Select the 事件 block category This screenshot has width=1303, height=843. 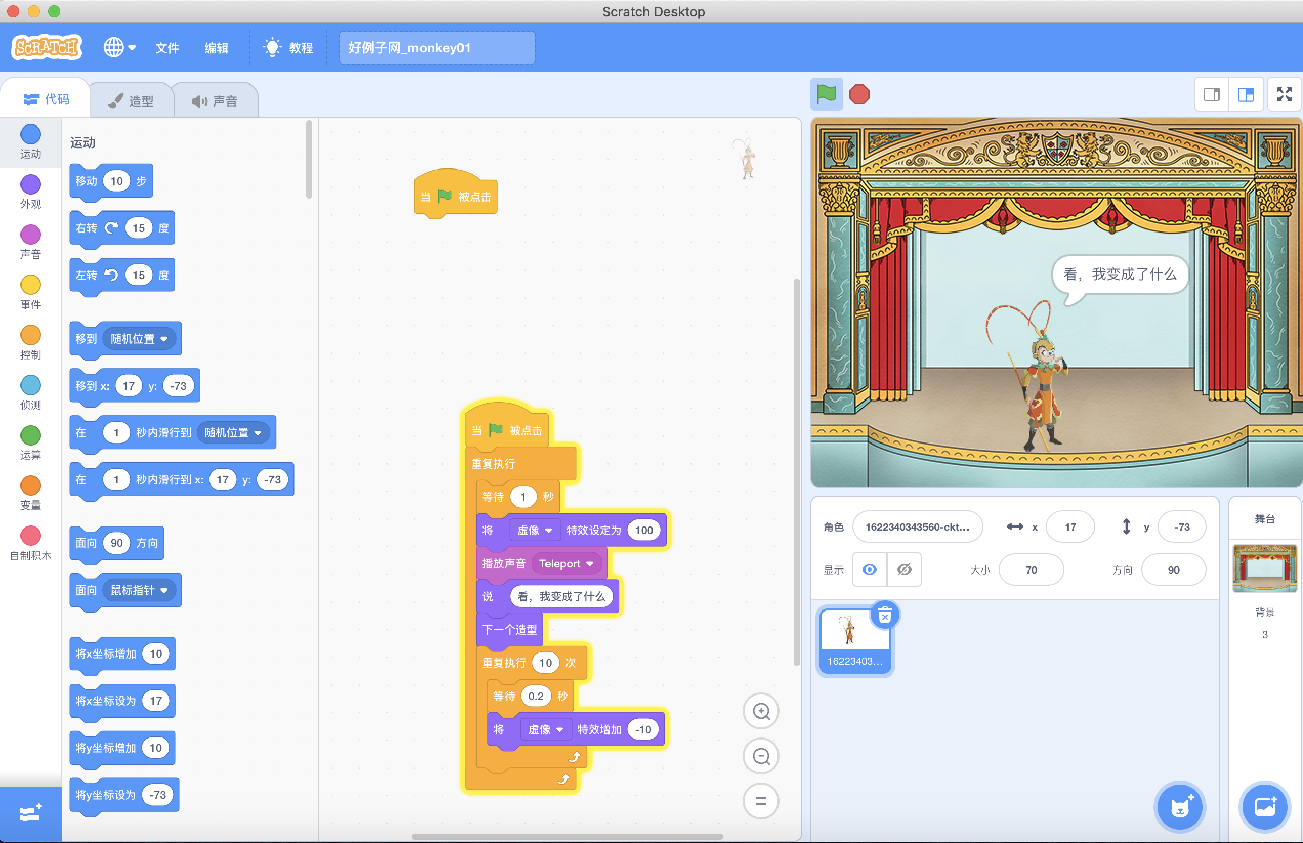point(31,292)
